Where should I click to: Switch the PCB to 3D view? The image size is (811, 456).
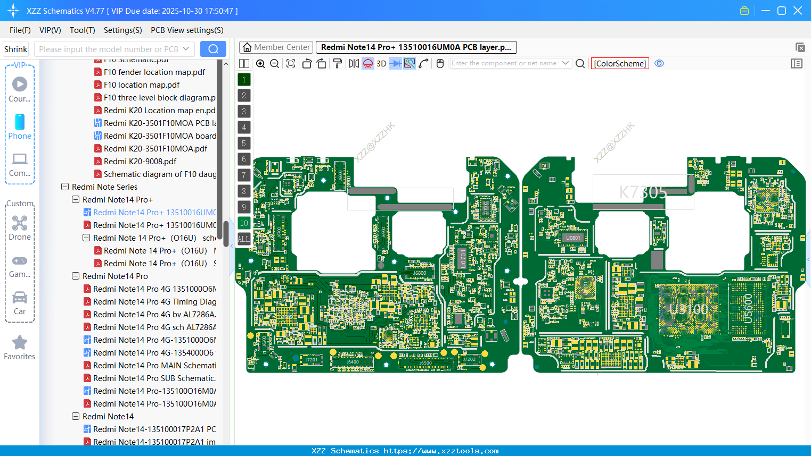[381, 63]
